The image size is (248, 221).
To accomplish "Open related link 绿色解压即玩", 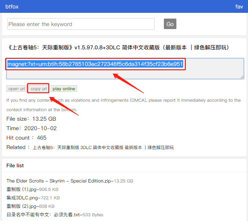I will click(160, 148).
